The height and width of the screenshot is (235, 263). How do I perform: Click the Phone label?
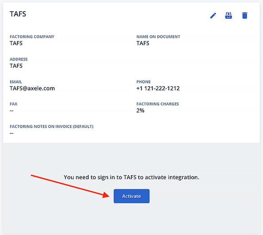pyautogui.click(x=143, y=82)
